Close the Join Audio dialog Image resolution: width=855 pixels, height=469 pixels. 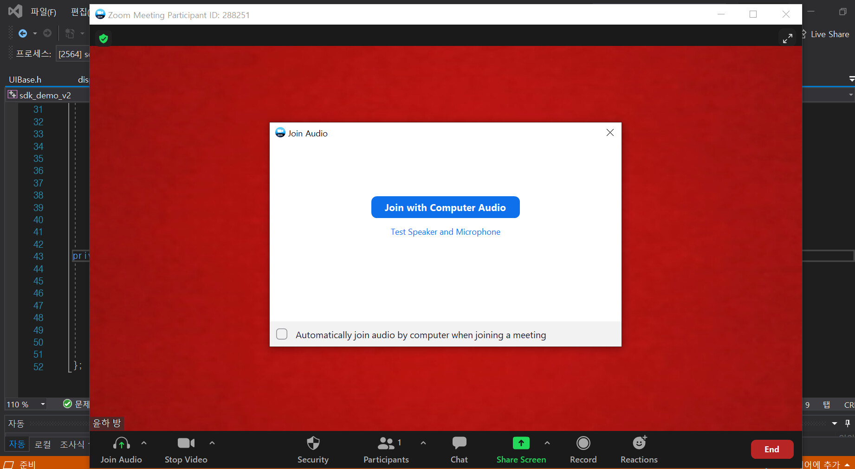pos(610,133)
